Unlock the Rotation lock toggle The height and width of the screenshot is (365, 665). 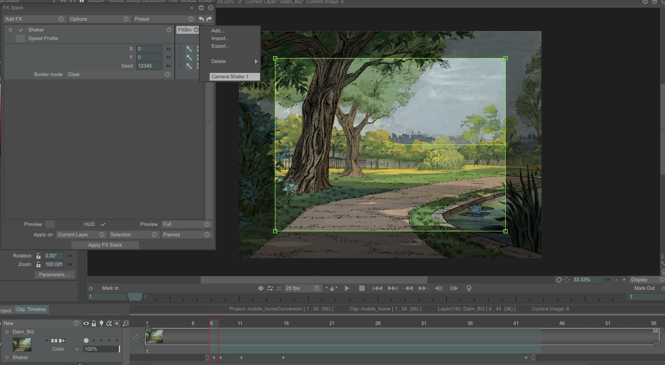coord(38,256)
